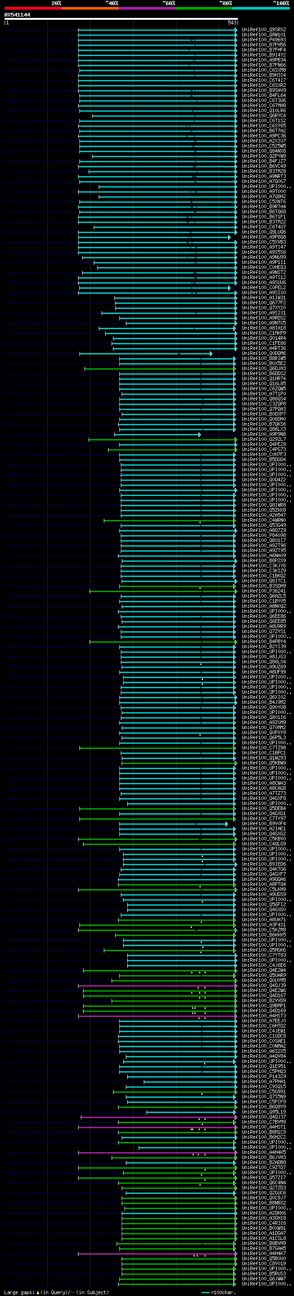Select the UniRef100_B6H2C2 label

(264, 1137)
